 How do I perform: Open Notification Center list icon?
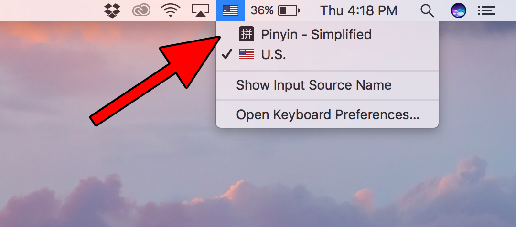(486, 10)
